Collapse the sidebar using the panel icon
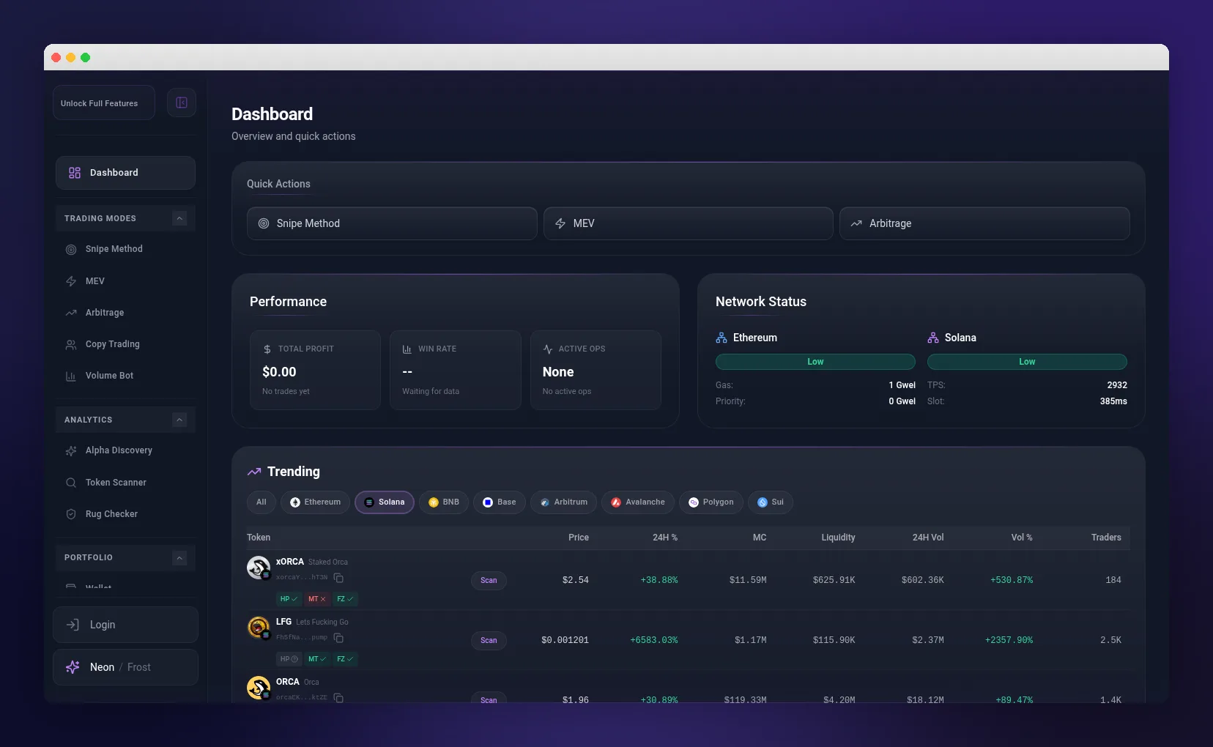Viewport: 1213px width, 747px height. click(x=182, y=103)
